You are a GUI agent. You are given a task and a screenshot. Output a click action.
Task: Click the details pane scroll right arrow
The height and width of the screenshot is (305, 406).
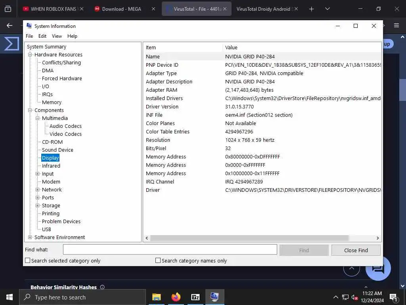click(378, 238)
